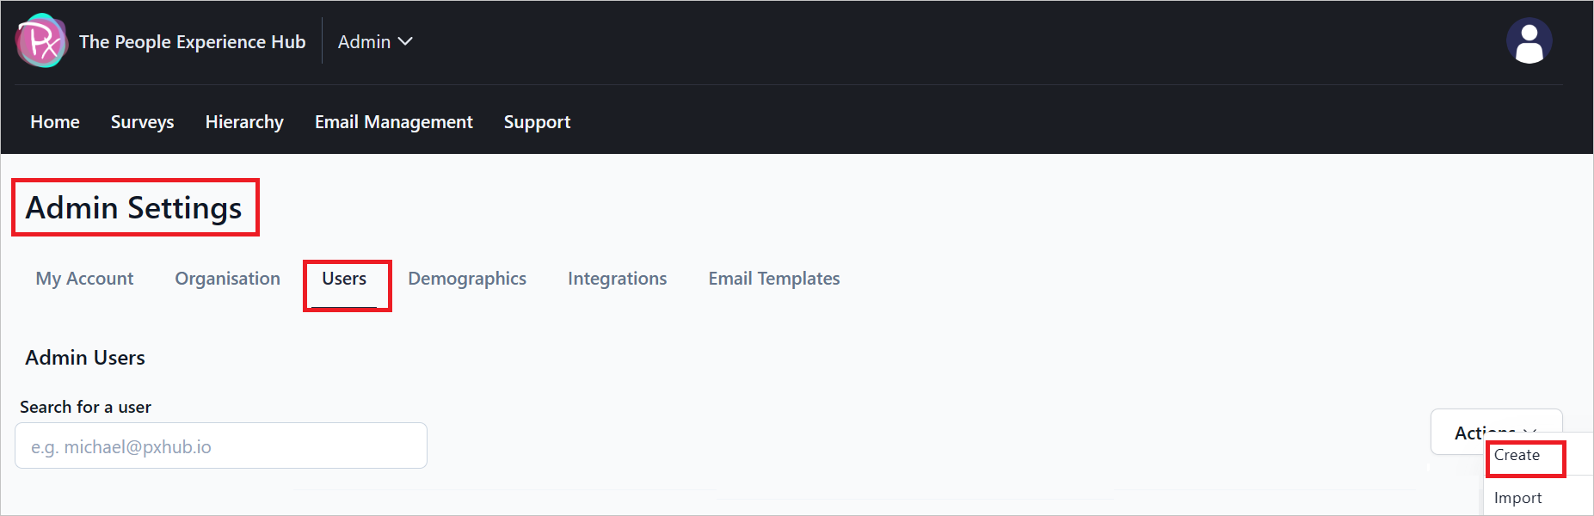Open the Actions dropdown button
Screen dimensions: 1594x516
point(1496,432)
